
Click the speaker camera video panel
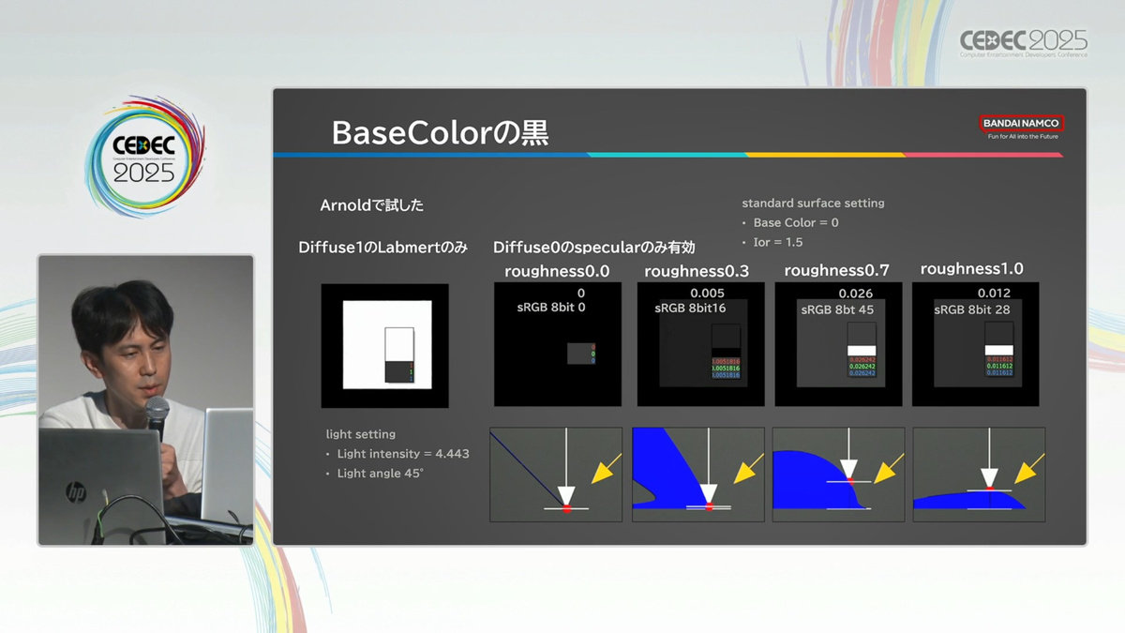145,399
